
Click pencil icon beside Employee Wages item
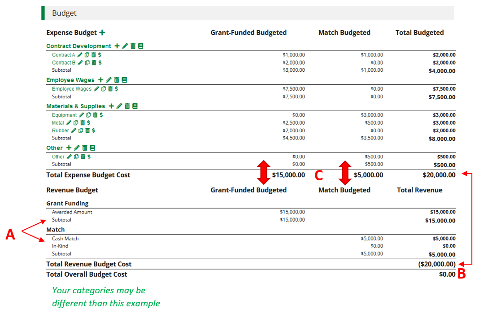[96, 89]
